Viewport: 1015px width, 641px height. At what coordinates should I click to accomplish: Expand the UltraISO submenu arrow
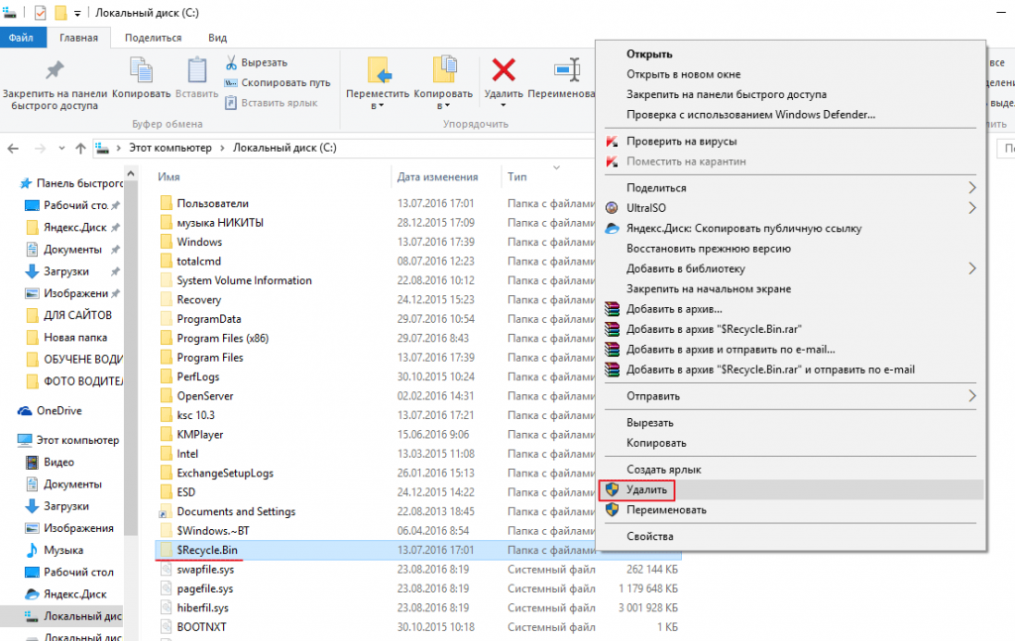coord(971,208)
